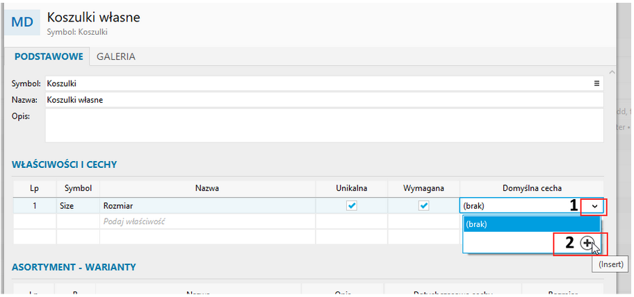Screen dimensions: 634x297
Task: Click the Wymagana column header
Action: click(424, 188)
